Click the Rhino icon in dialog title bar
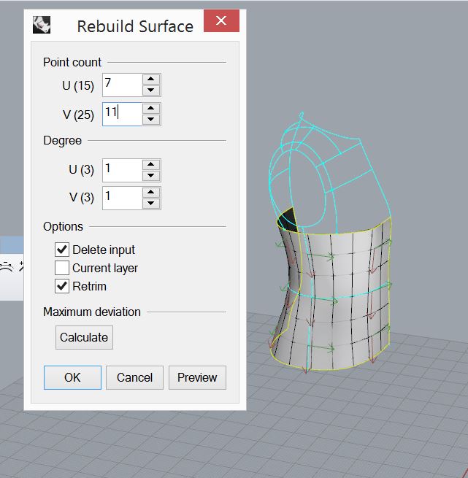The width and height of the screenshot is (468, 478). [x=42, y=24]
